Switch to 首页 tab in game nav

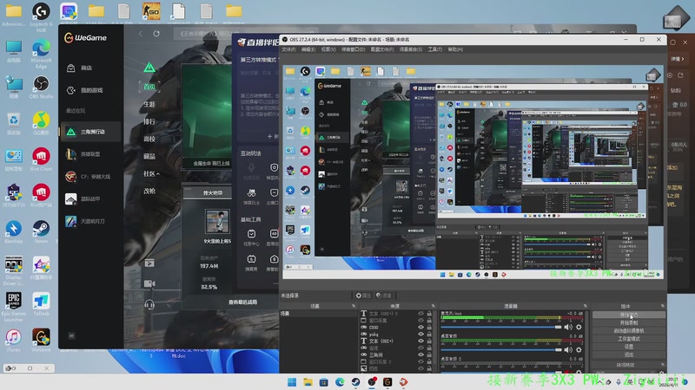pyautogui.click(x=149, y=87)
